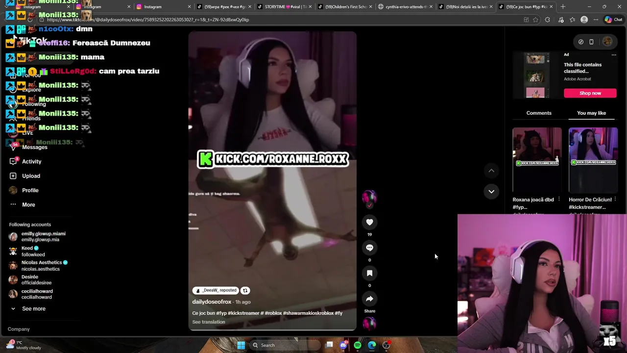Open the TikTok coins icon at top right
The width and height of the screenshot is (627, 353).
point(580,42)
